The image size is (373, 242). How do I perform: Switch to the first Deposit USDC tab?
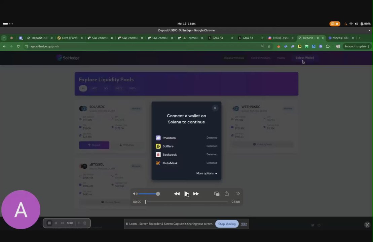click(40, 38)
